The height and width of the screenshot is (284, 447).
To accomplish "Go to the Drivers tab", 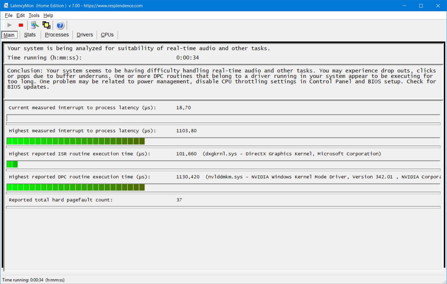I will (85, 35).
